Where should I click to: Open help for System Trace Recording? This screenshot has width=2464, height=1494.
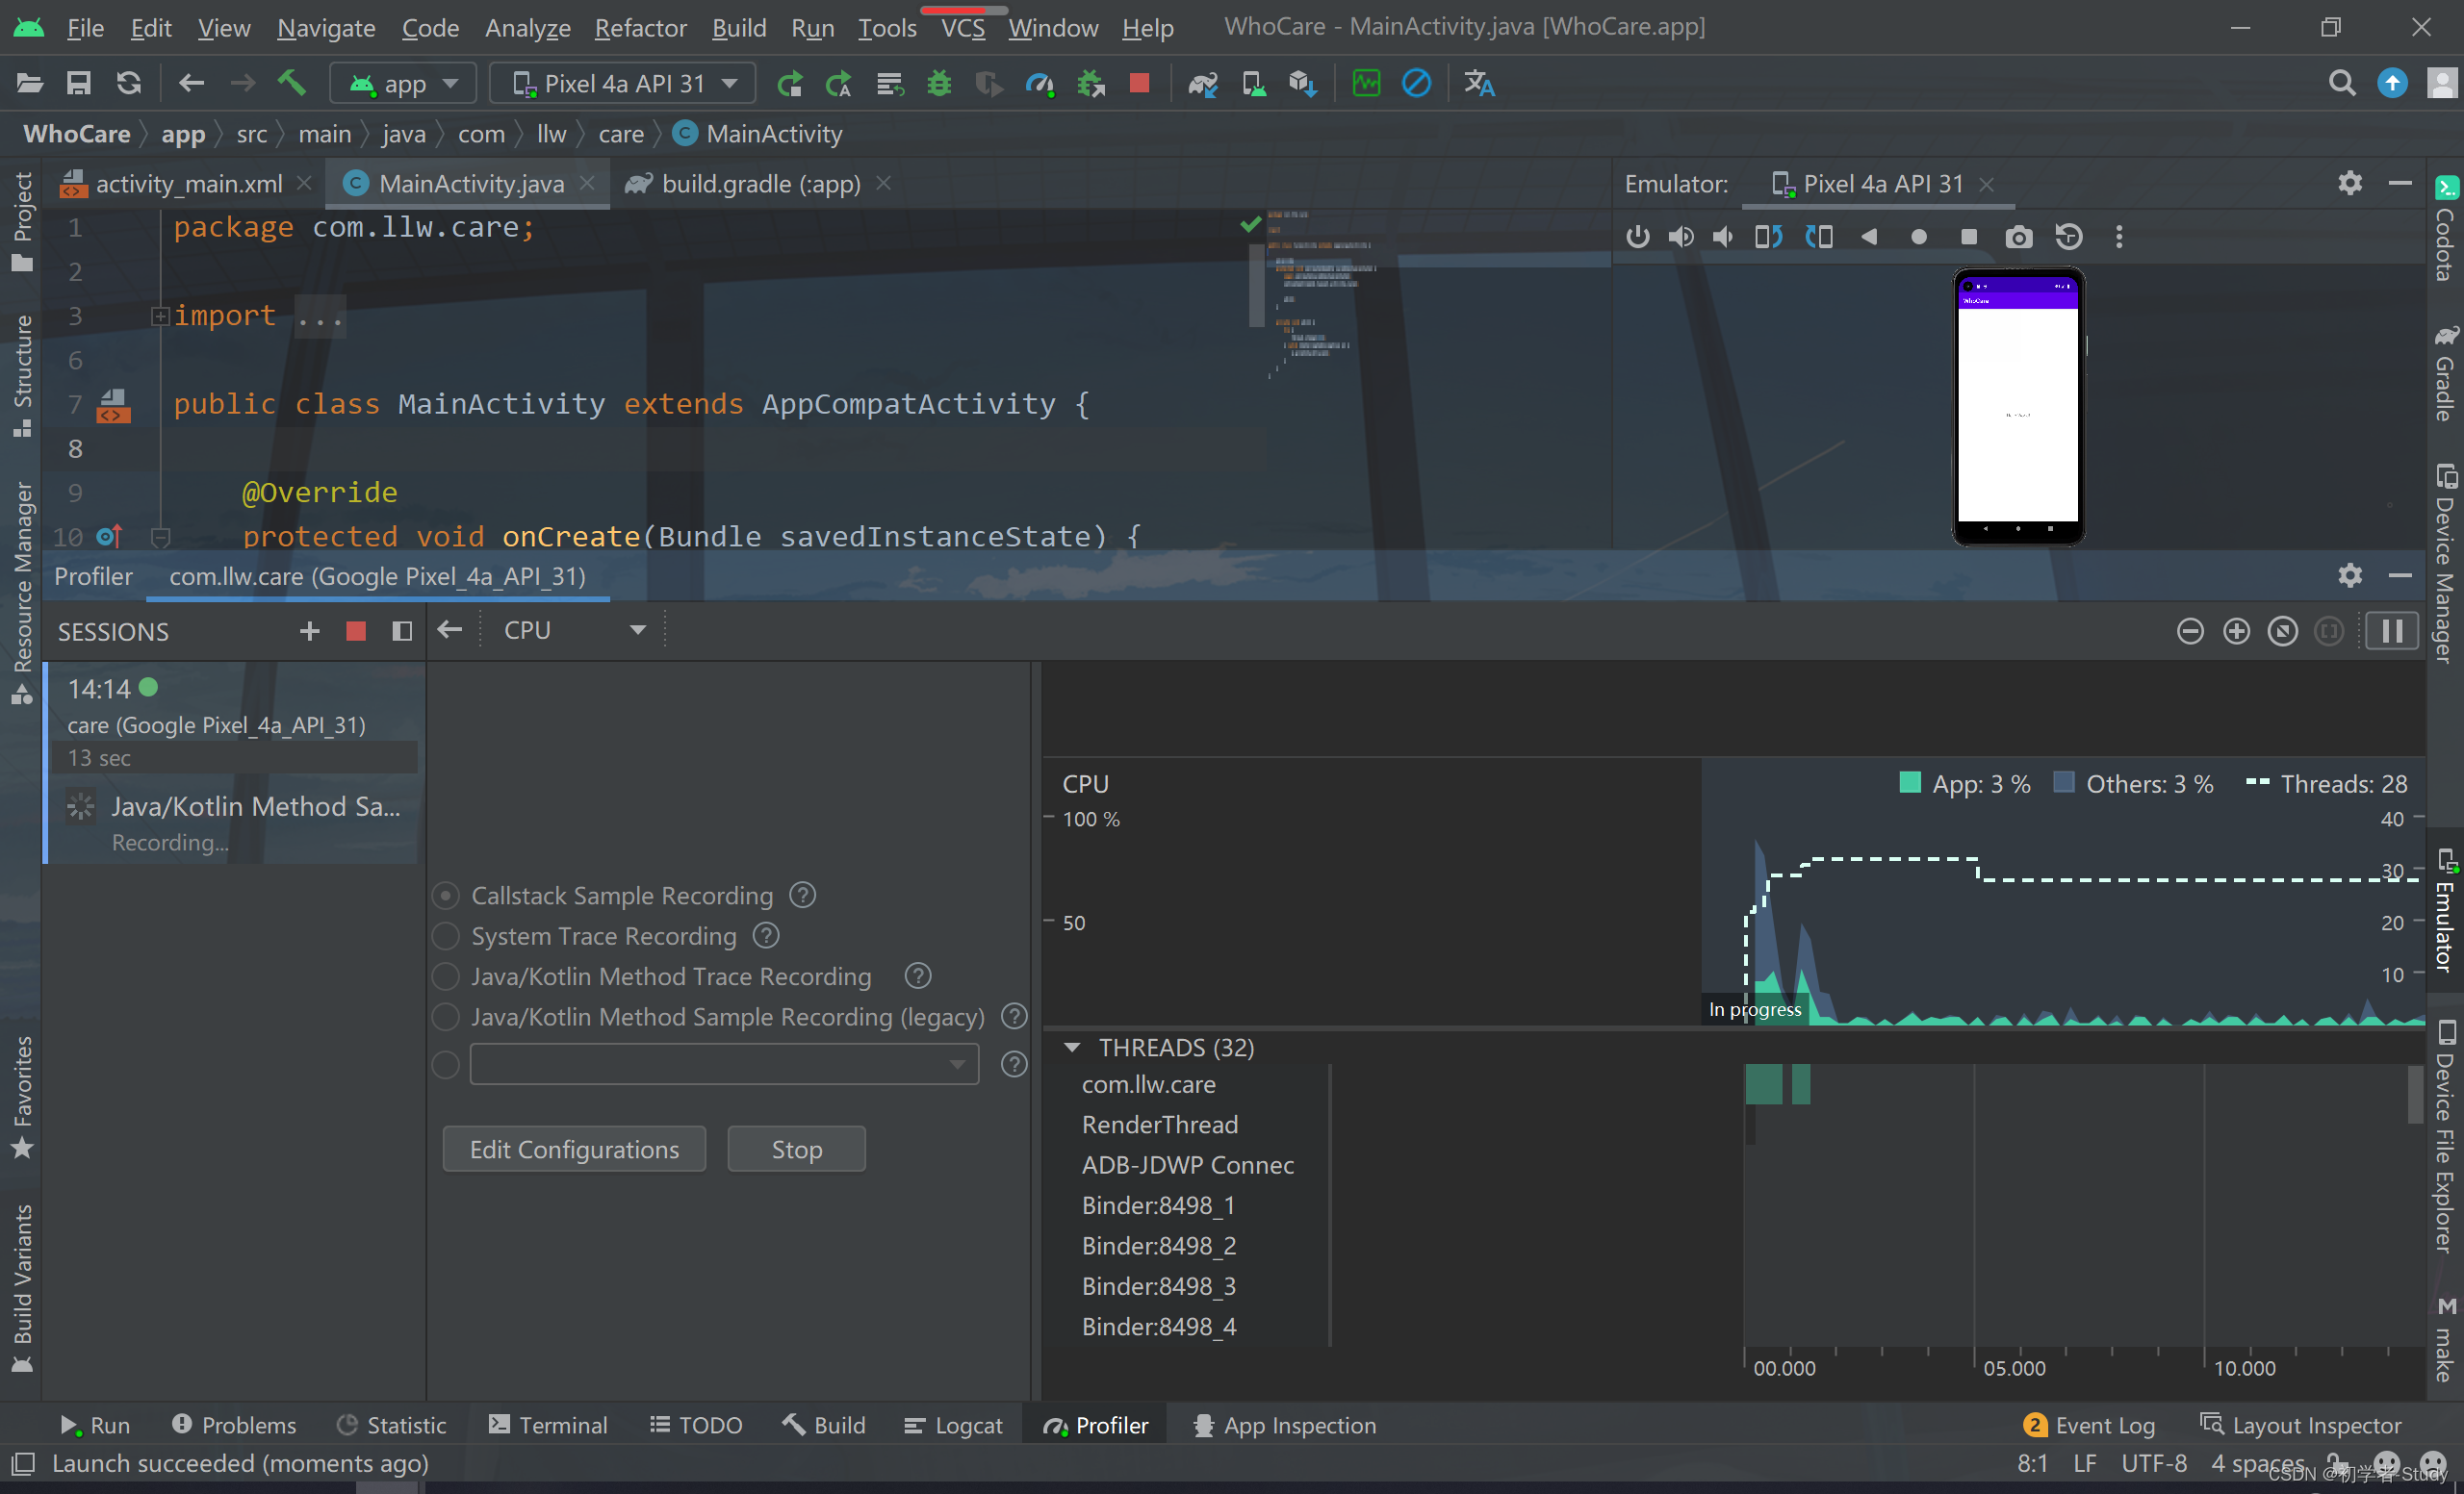766,935
